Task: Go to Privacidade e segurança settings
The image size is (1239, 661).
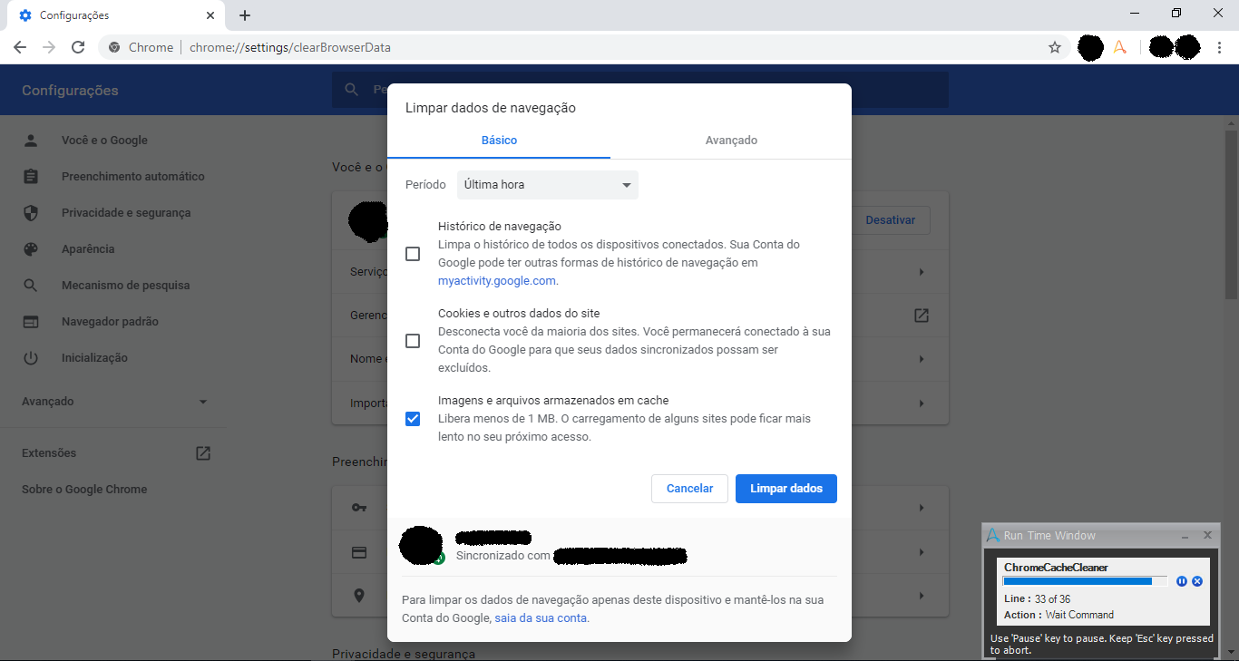Action: point(126,213)
